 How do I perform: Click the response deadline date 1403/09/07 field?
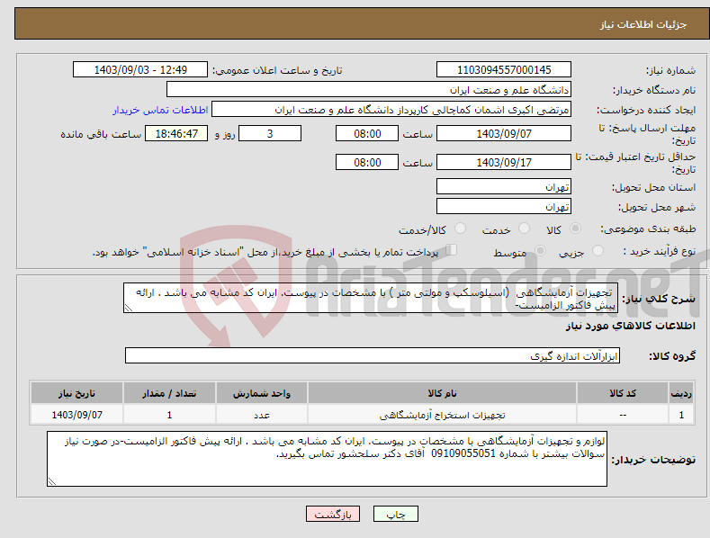point(504,133)
